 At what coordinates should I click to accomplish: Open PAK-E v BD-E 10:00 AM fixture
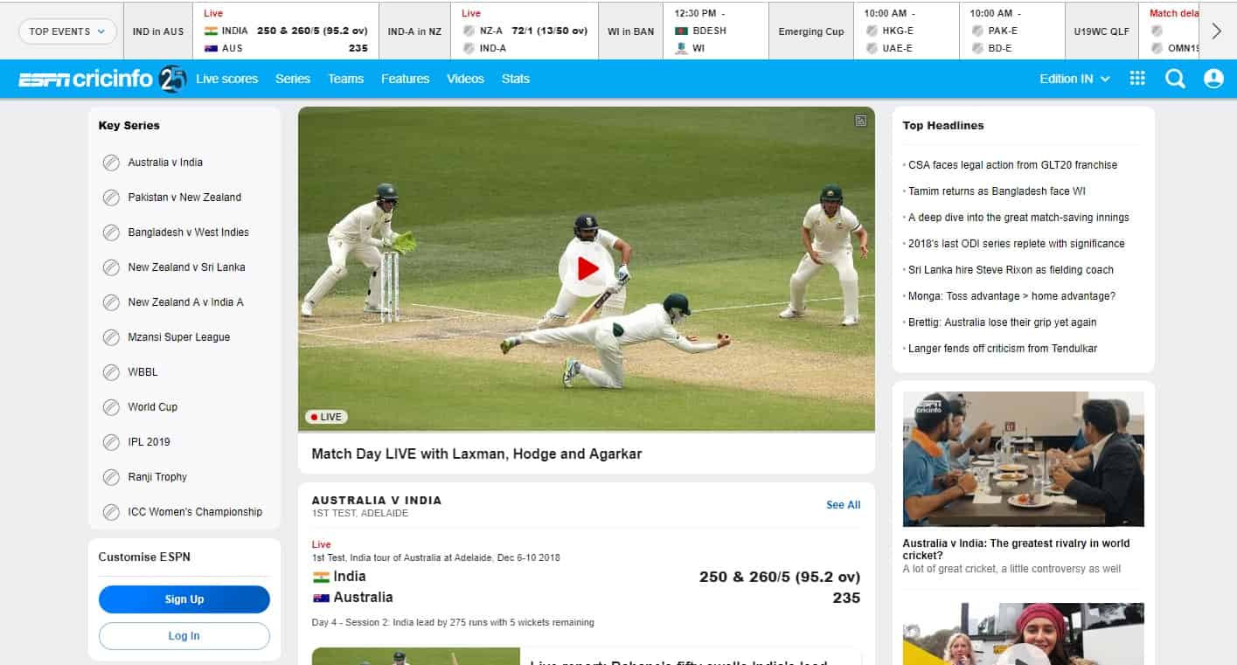(x=1012, y=31)
